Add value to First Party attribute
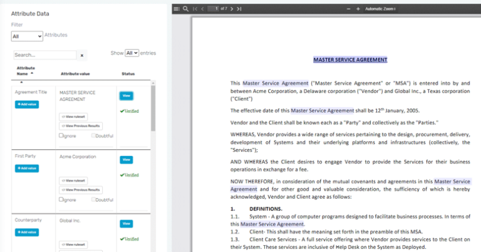 click(27, 168)
